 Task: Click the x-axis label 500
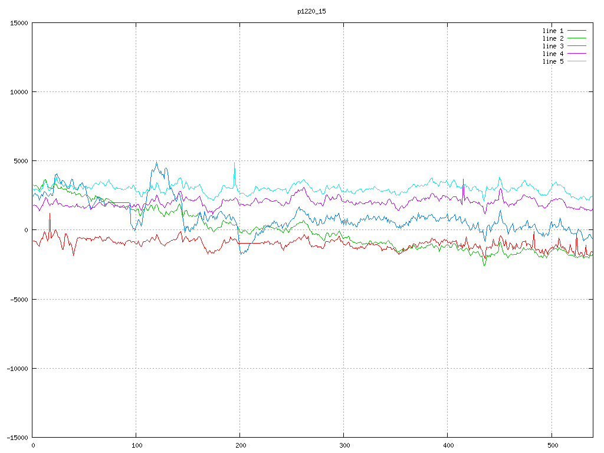(552, 446)
